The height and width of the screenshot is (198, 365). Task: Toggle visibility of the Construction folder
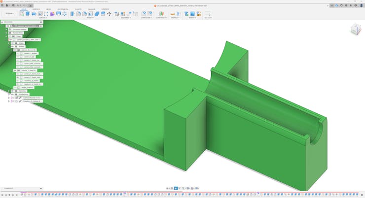pos(13,94)
